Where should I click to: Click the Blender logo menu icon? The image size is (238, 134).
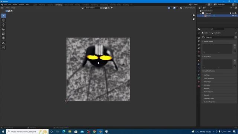point(2,4)
